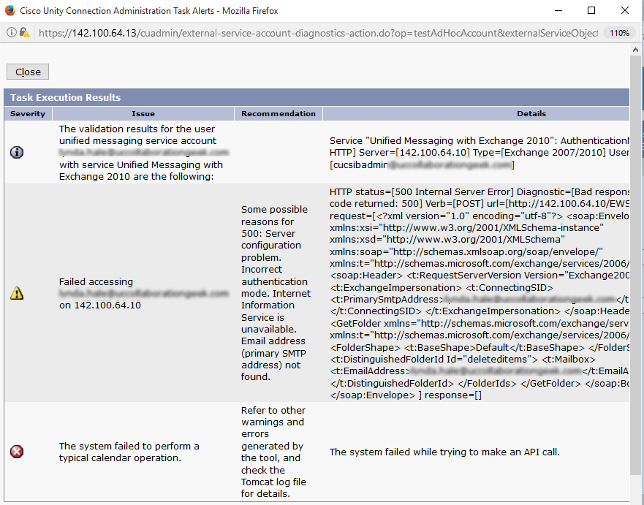Click the Task Execution Results heading

(x=66, y=98)
